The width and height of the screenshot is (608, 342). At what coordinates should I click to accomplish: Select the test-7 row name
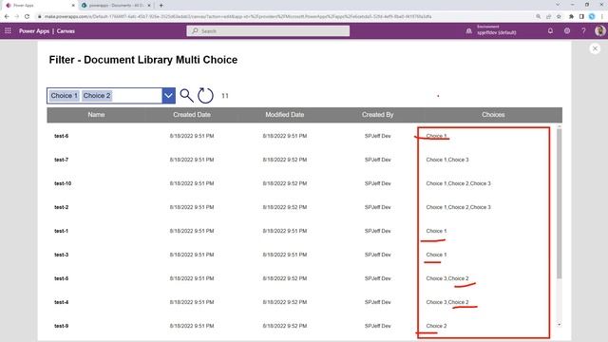(61, 160)
